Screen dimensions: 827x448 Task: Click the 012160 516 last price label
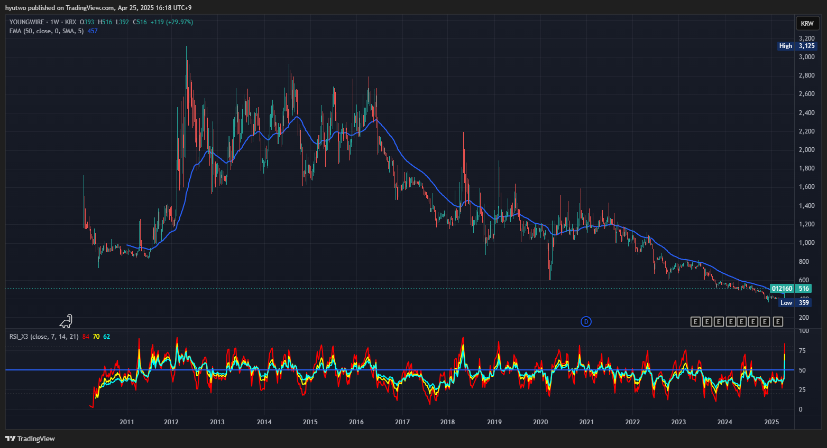tap(791, 289)
